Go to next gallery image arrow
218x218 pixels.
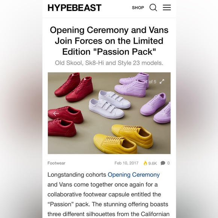[x=162, y=113]
